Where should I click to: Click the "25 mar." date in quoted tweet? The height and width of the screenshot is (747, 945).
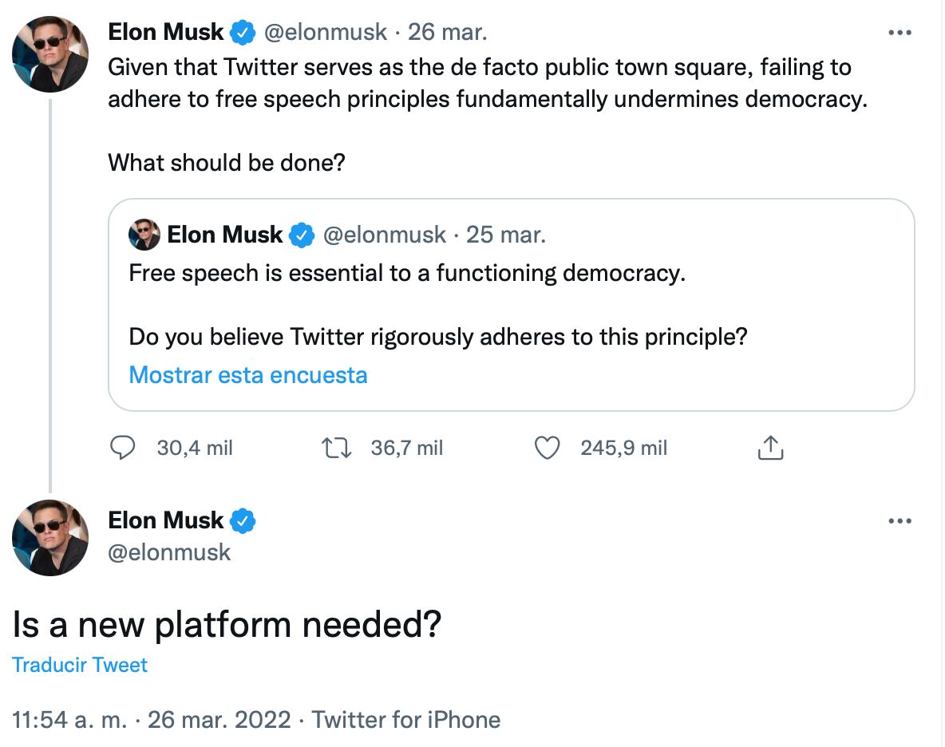(506, 235)
